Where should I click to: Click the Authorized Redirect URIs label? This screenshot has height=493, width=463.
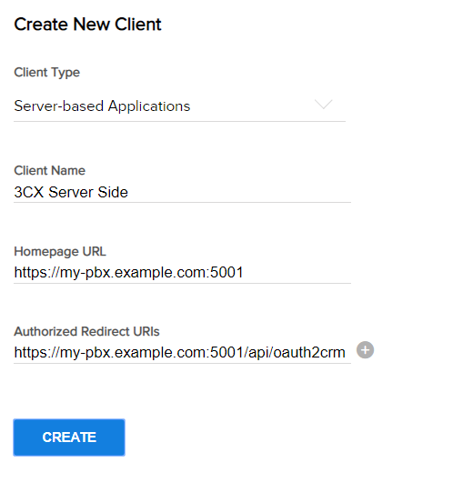86,331
